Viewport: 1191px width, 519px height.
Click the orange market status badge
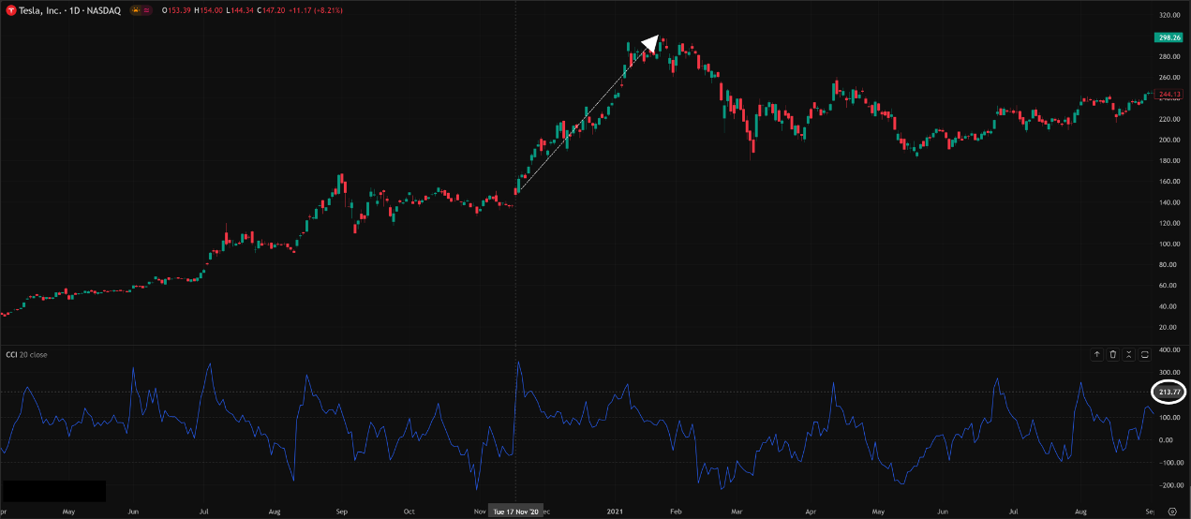pos(136,9)
